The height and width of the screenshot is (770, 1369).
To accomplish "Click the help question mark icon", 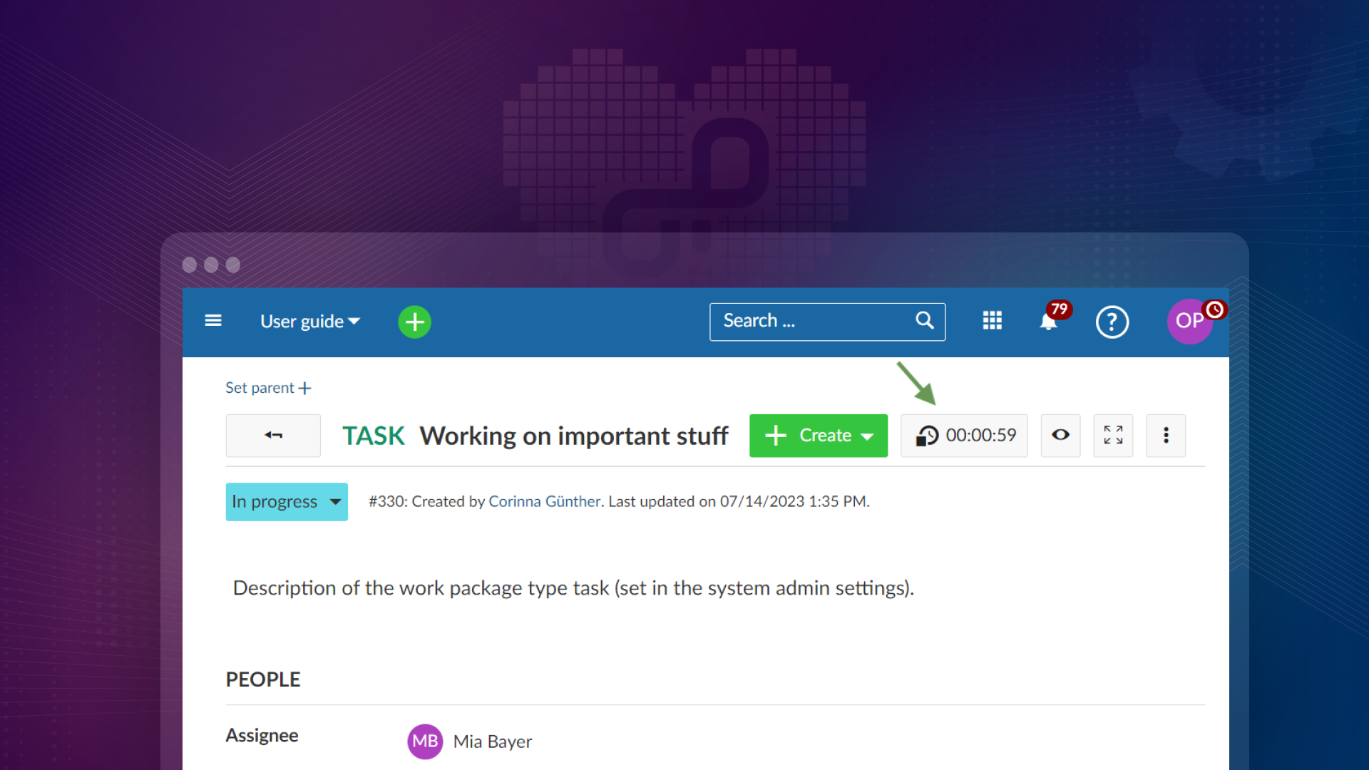I will click(1113, 321).
